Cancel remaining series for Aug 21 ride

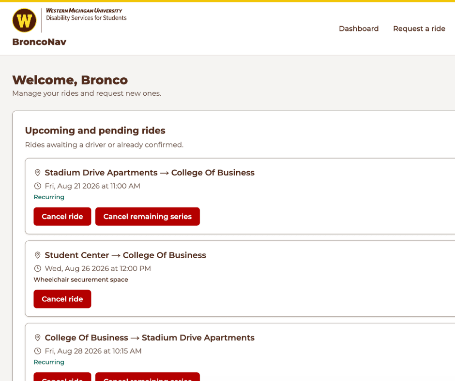coord(148,216)
